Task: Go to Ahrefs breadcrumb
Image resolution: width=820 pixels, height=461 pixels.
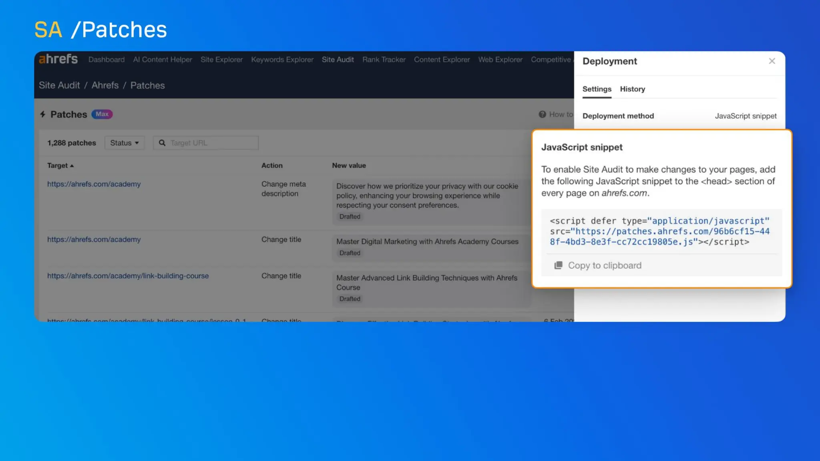Action: click(x=105, y=85)
